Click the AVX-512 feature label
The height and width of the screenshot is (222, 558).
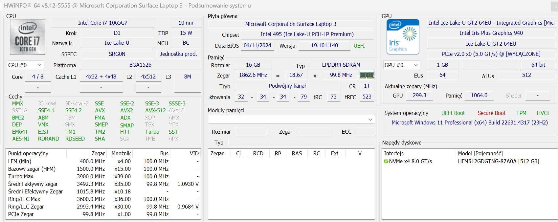coord(155,110)
